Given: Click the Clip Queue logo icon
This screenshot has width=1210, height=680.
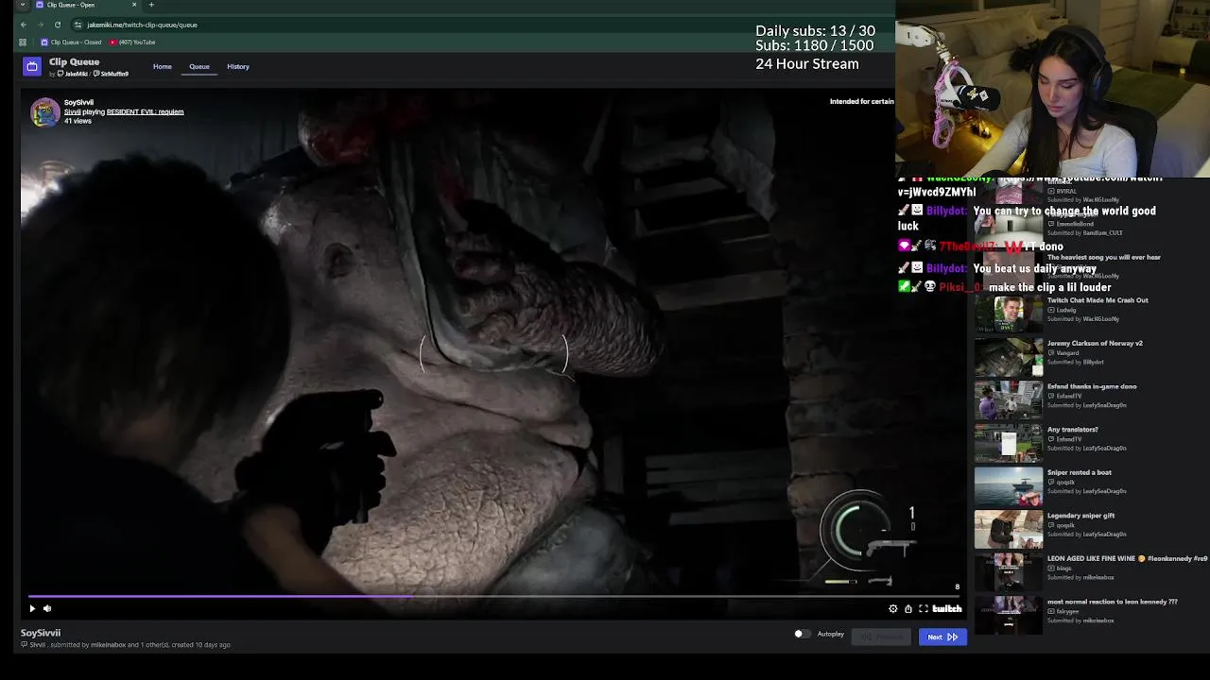Looking at the screenshot, I should pos(32,66).
